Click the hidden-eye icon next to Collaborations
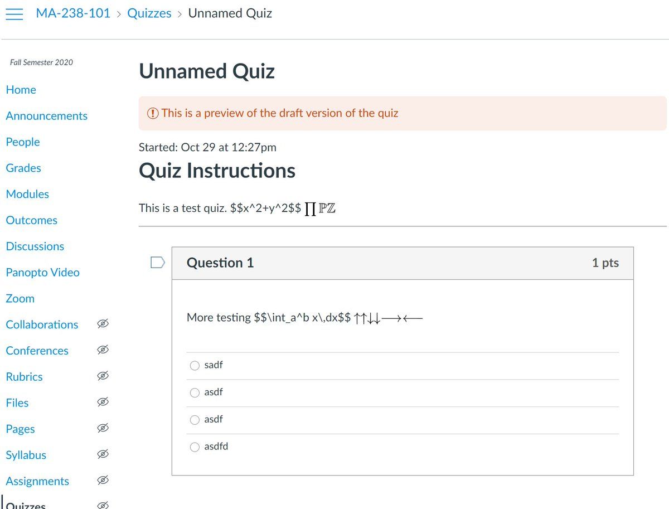This screenshot has height=509, width=669. (x=102, y=324)
